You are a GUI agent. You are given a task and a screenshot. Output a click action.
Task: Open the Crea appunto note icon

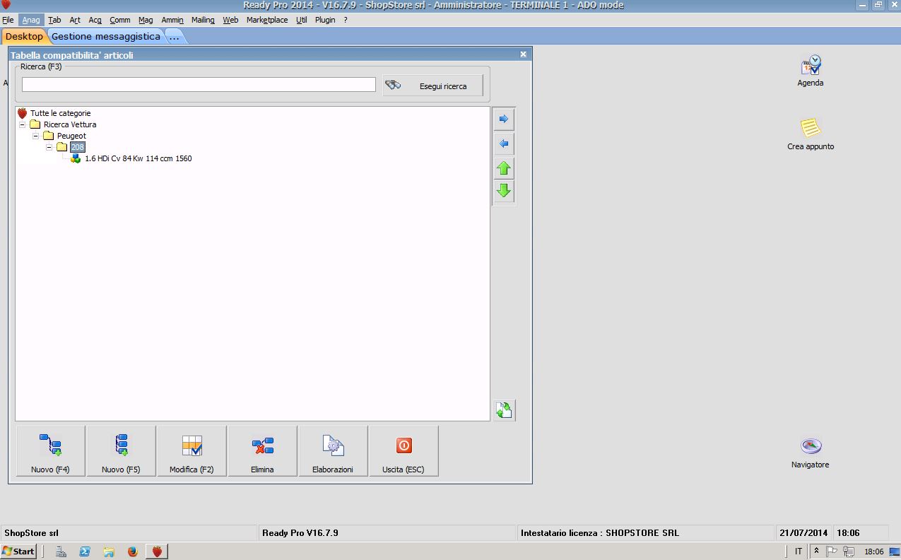[x=811, y=134]
